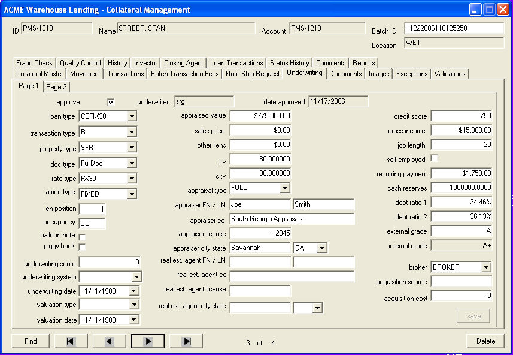Check the self employed box
The image size is (513, 355).
[435, 159]
